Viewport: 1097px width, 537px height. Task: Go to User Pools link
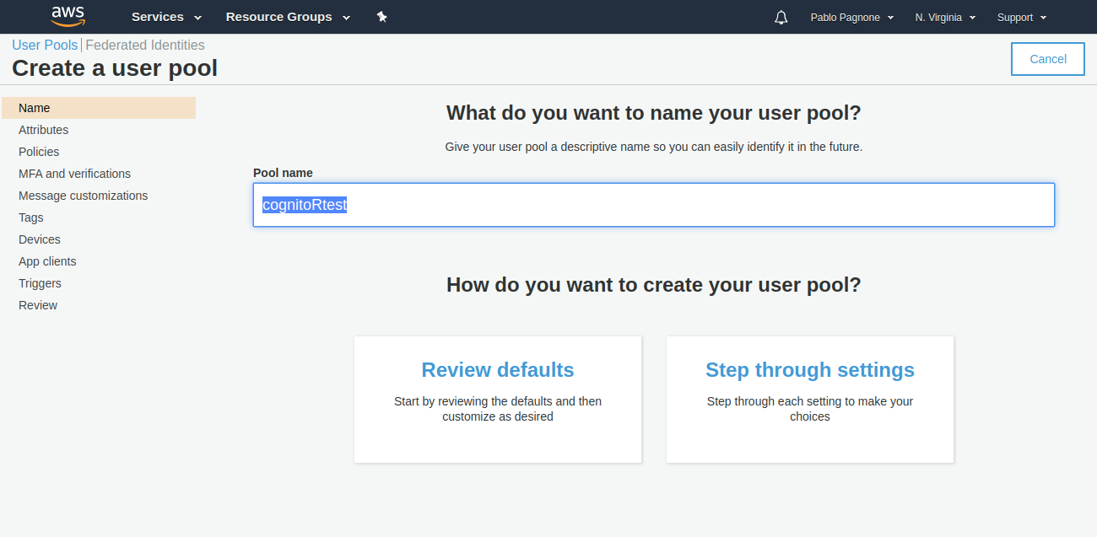click(x=45, y=46)
